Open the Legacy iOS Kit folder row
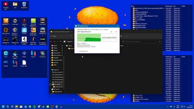This screenshot has height=109, width=194. pos(139,95)
